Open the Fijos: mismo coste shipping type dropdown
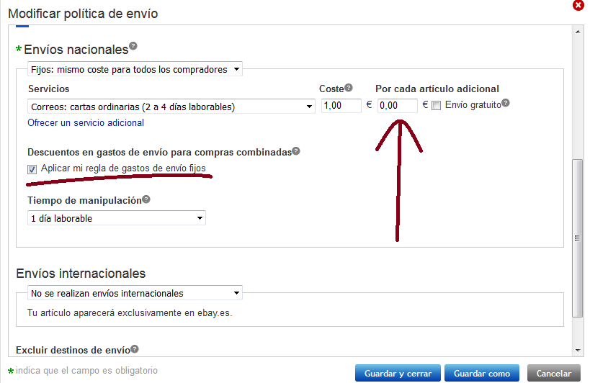 pos(135,69)
